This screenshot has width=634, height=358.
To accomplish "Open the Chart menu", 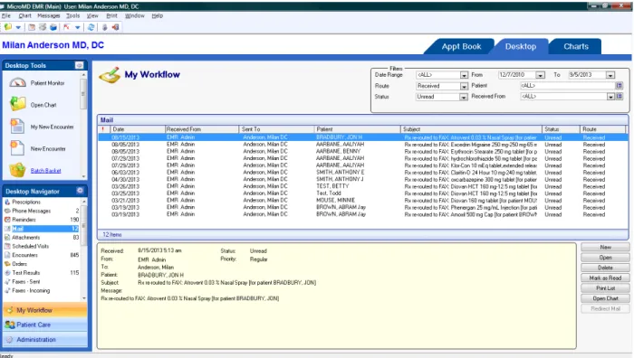I will pyautogui.click(x=24, y=15).
